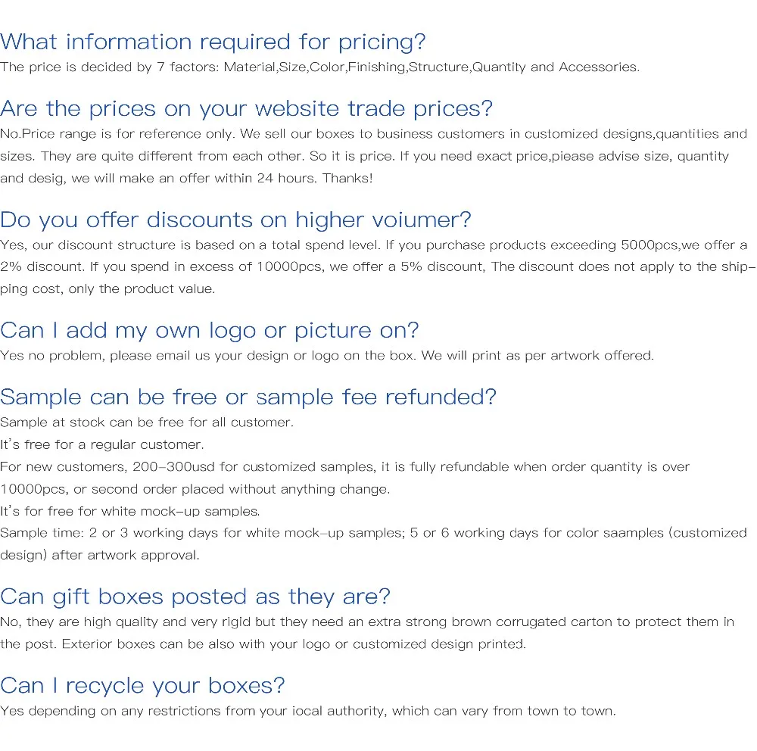Click 'It's for free for white mock-up samples.' line
Viewport: 757px width, 751px height.
click(x=130, y=511)
